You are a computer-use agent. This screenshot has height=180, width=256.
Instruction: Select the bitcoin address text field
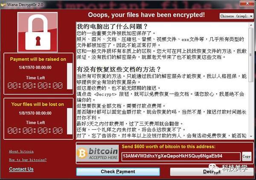(181, 156)
